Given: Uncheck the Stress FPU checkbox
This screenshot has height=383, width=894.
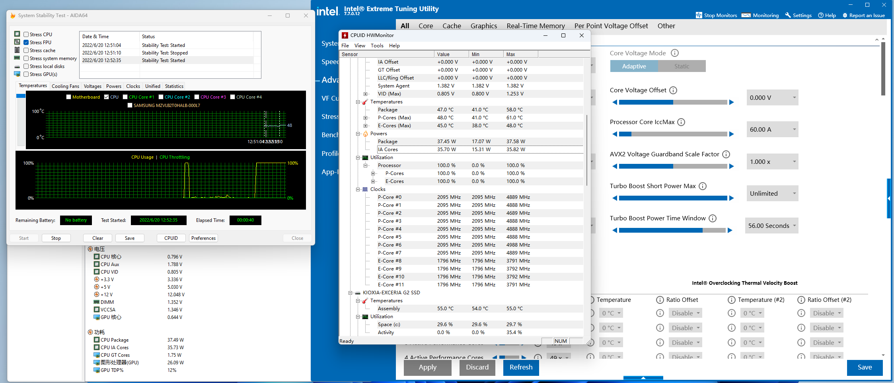Looking at the screenshot, I should point(26,43).
